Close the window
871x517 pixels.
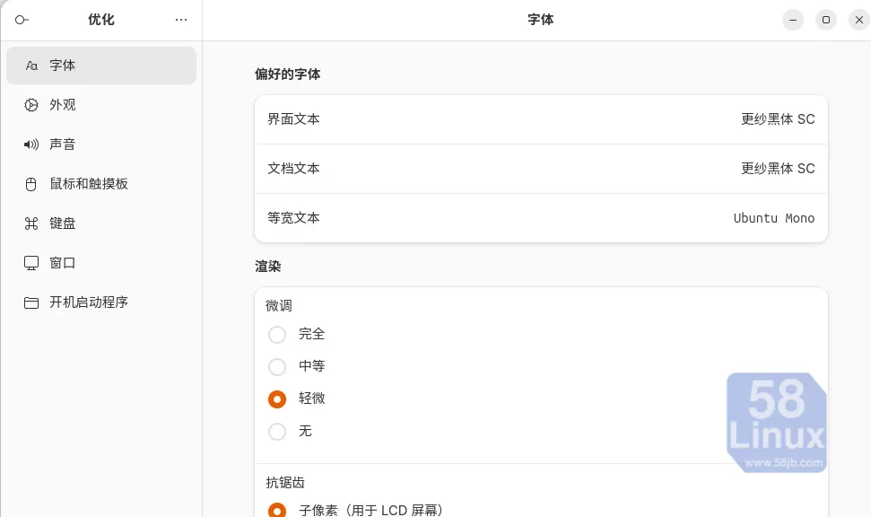click(x=859, y=20)
